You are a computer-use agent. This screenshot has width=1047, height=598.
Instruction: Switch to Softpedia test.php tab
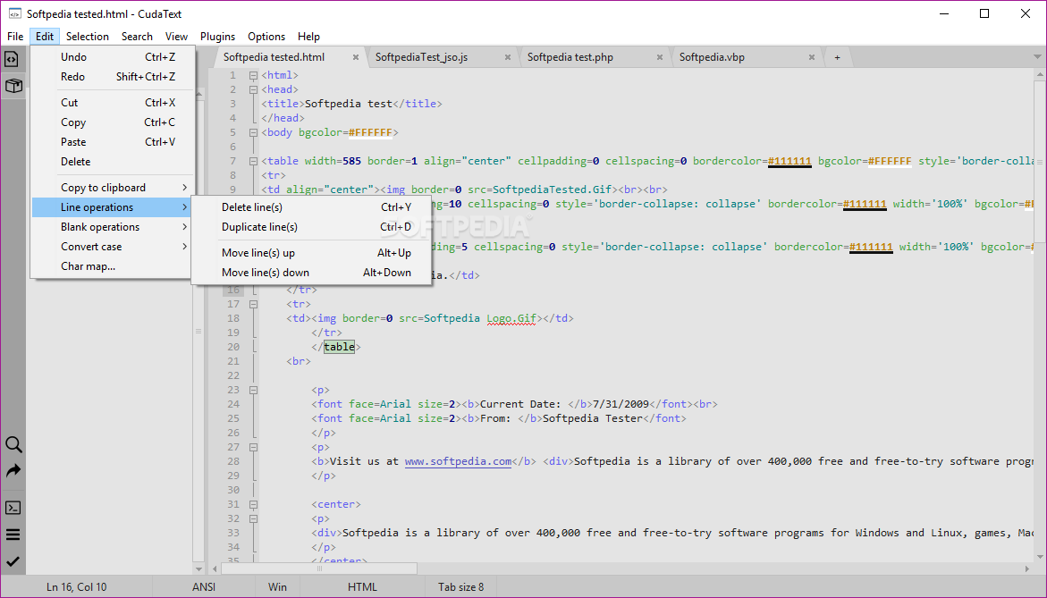point(570,57)
